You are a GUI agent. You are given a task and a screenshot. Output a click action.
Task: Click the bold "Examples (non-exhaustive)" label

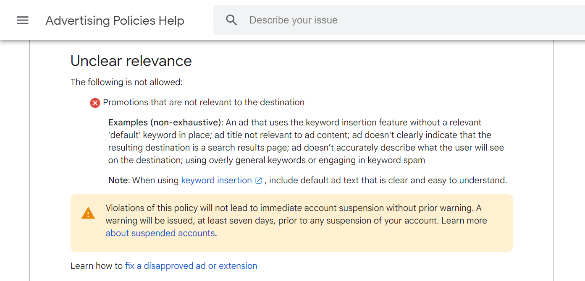(165, 122)
